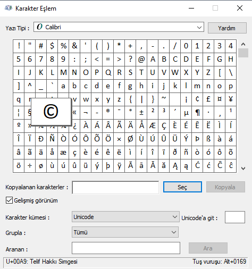Select the ? question mark character
This screenshot has height=269, width=252.
click(x=130, y=60)
